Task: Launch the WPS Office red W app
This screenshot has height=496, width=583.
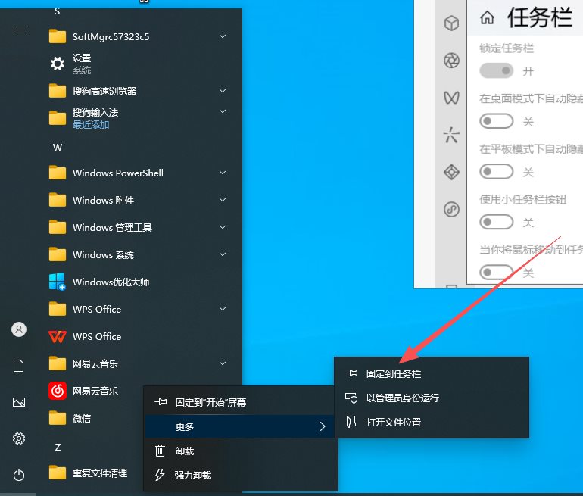Action: (x=85, y=336)
